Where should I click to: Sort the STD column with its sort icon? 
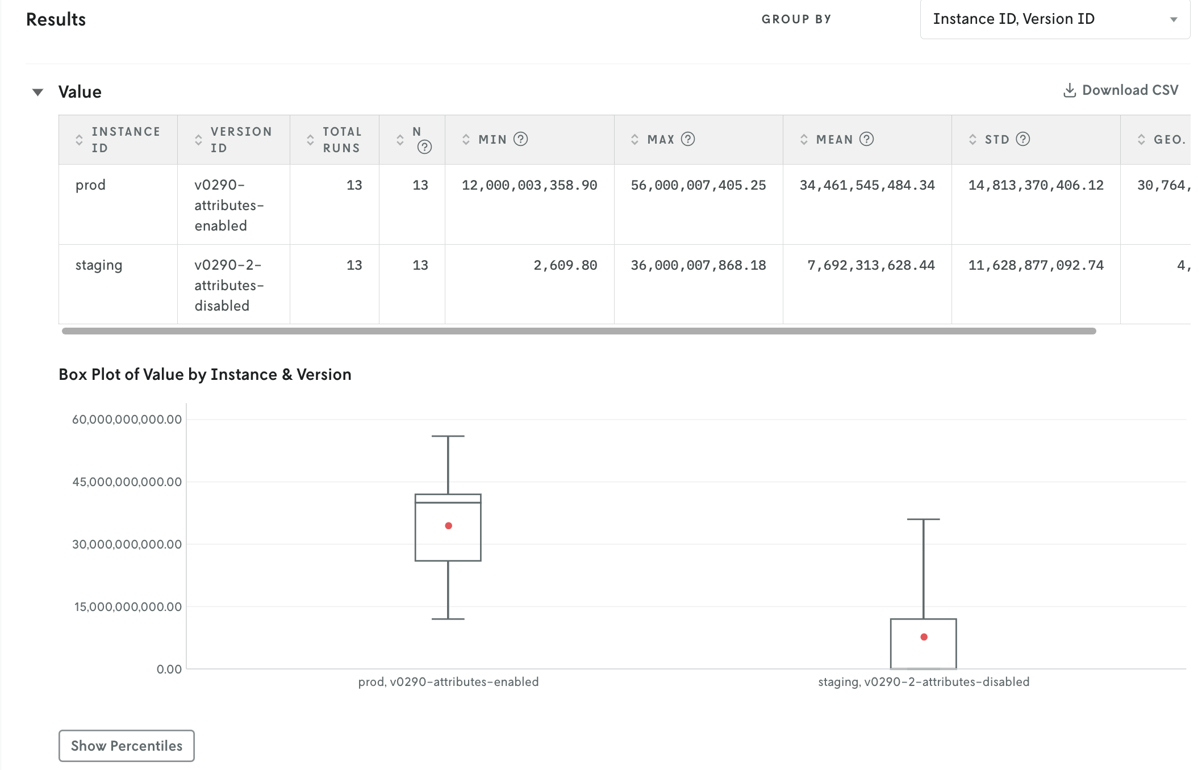click(973, 139)
